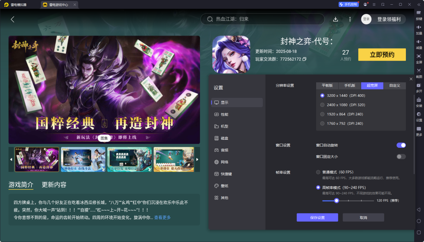
Task: Click the 登录领福利 button
Action: [x=389, y=19]
